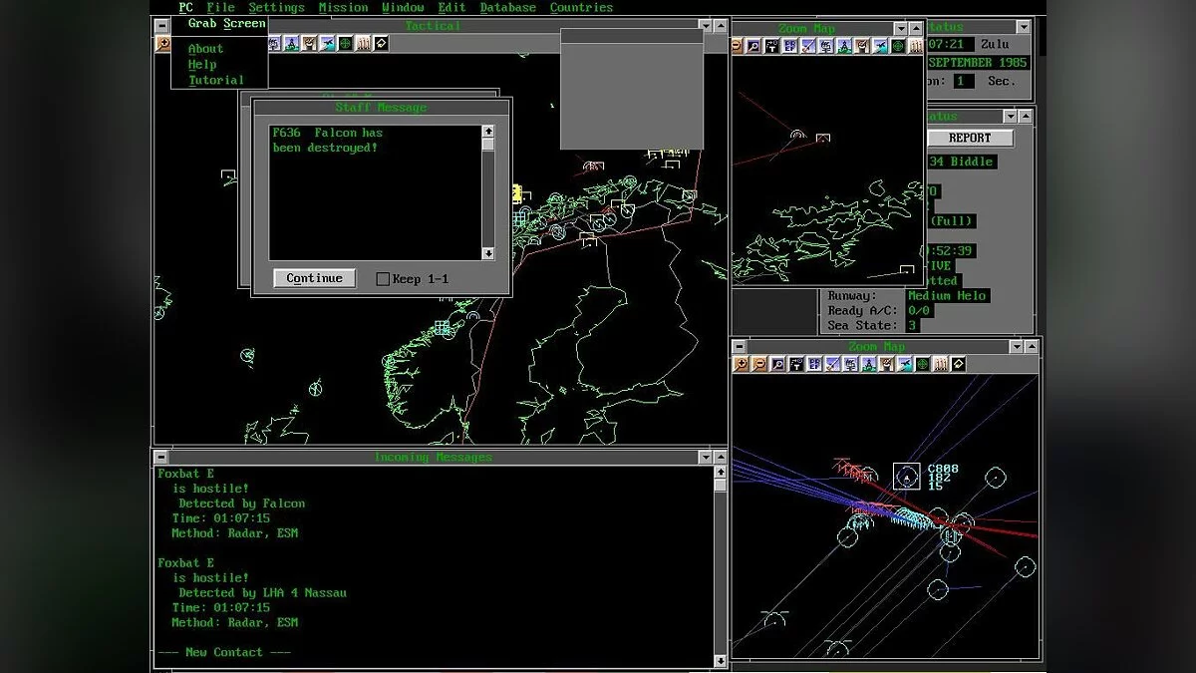Click Incoming Messages scrollbar down arrow
Screen dimensions: 1196x673
[721, 659]
